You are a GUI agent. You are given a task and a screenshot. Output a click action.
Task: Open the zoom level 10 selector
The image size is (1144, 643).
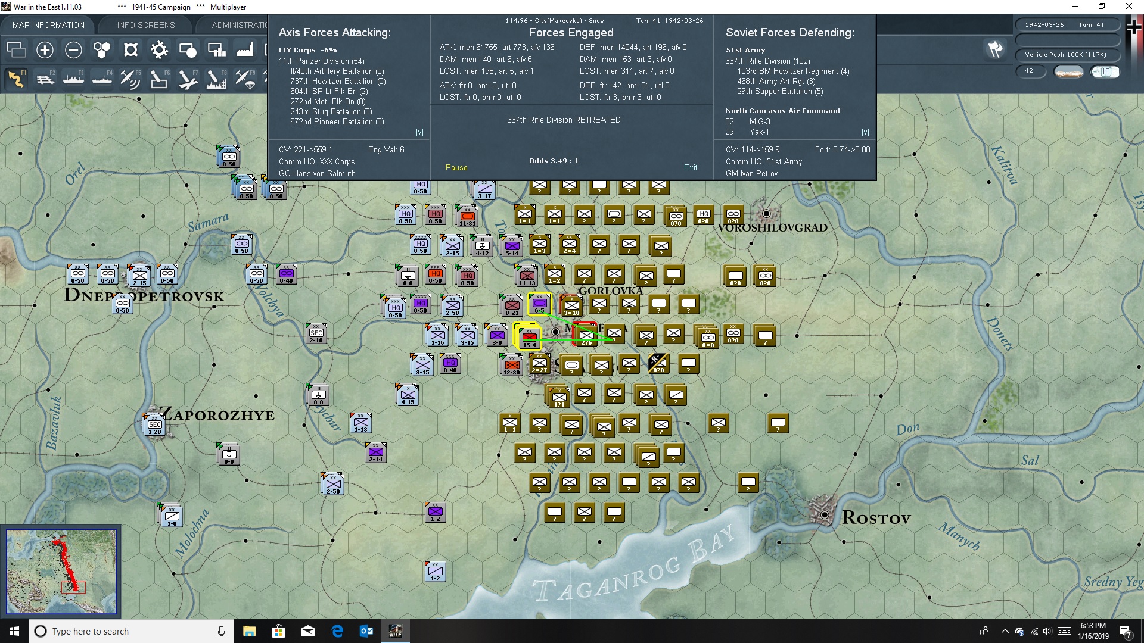point(1106,71)
